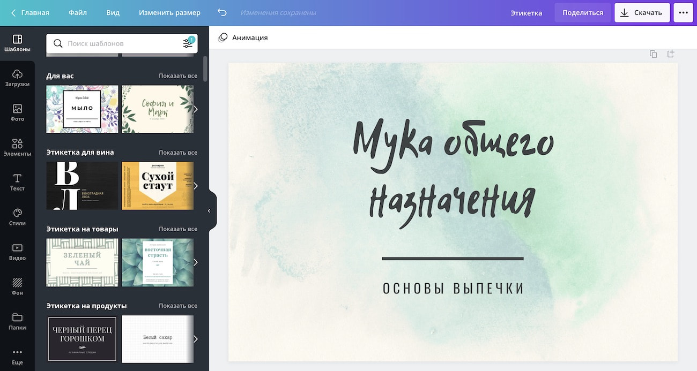Focus the Поиск шаблонов search field
697x371 pixels.
122,43
